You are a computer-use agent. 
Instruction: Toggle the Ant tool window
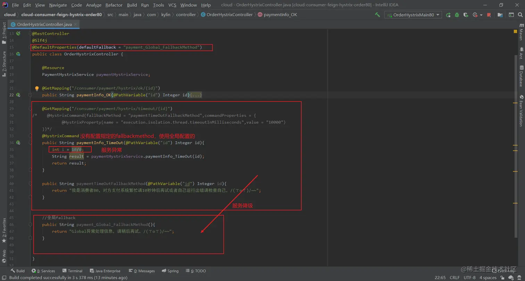[521, 53]
